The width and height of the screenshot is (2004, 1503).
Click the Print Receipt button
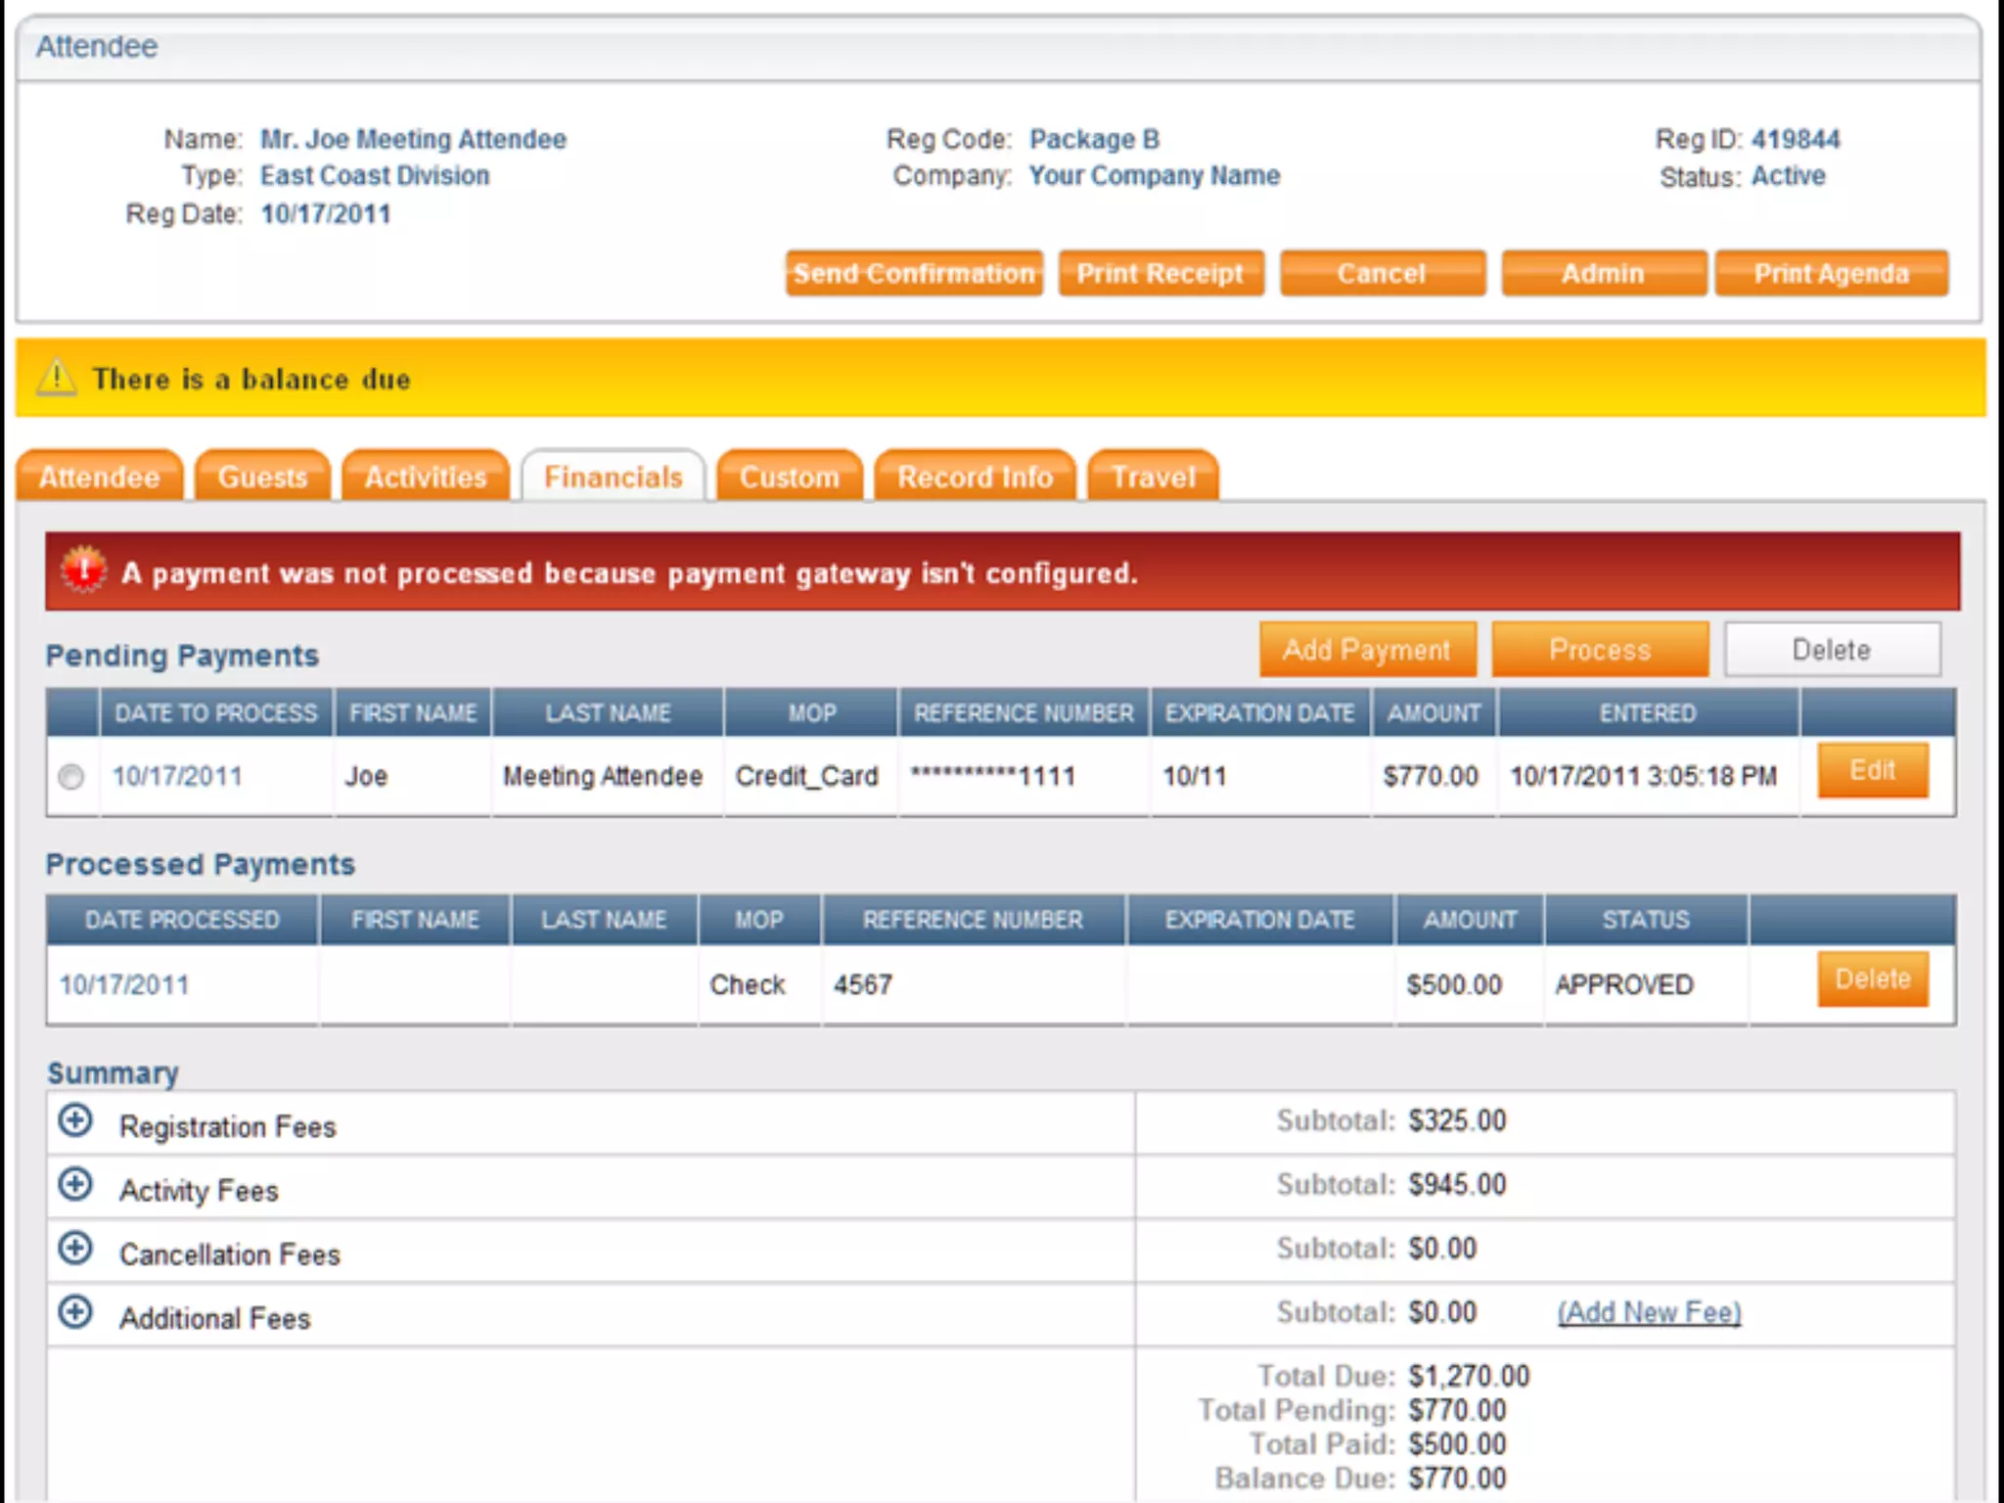coord(1160,274)
